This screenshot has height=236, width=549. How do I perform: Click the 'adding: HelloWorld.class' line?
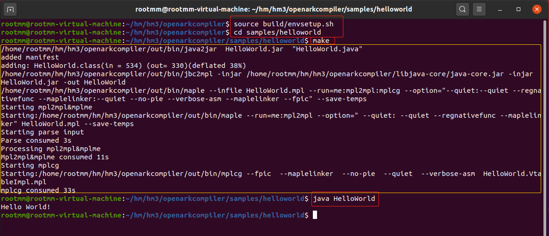point(123,66)
